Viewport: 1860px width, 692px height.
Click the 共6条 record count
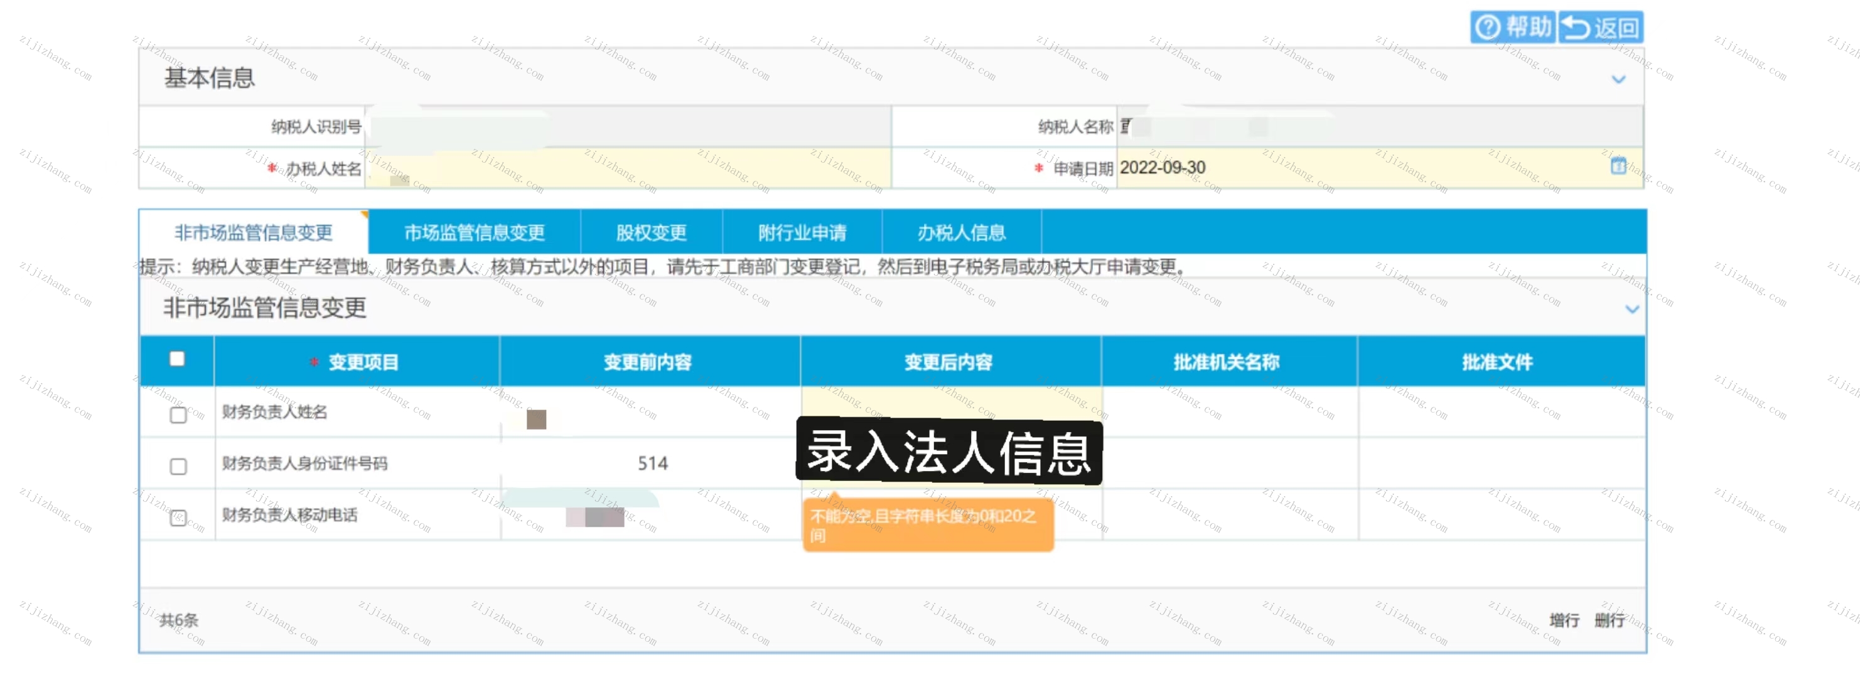pyautogui.click(x=178, y=620)
